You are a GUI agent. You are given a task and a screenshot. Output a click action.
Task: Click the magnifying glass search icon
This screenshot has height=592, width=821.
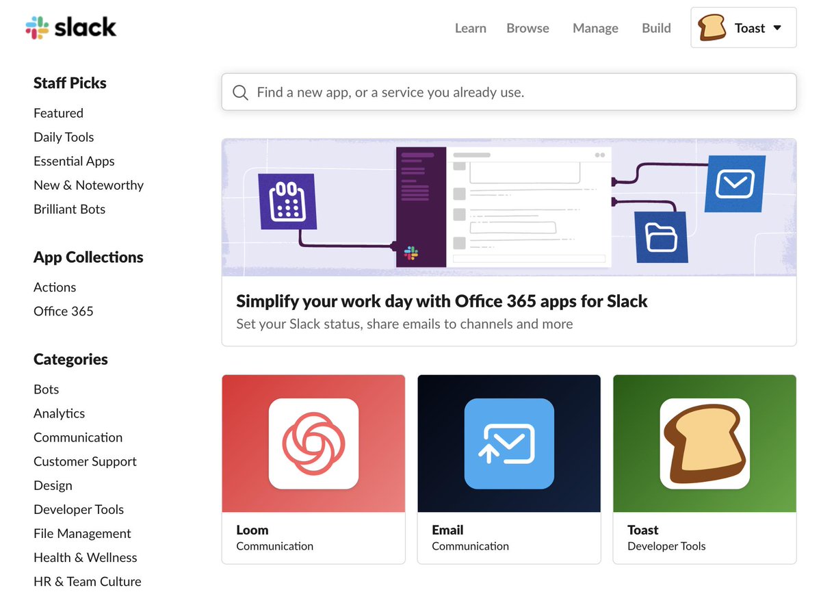pos(240,92)
